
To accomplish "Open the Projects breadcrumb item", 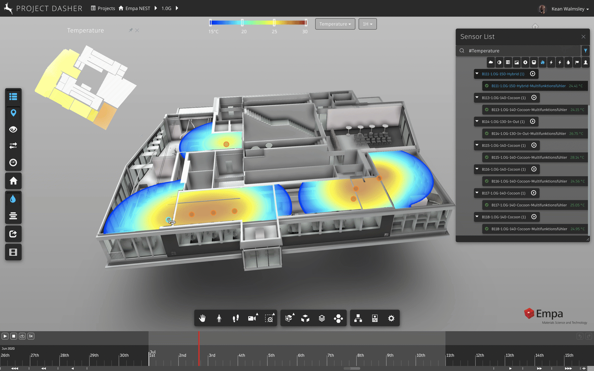I will [x=103, y=8].
